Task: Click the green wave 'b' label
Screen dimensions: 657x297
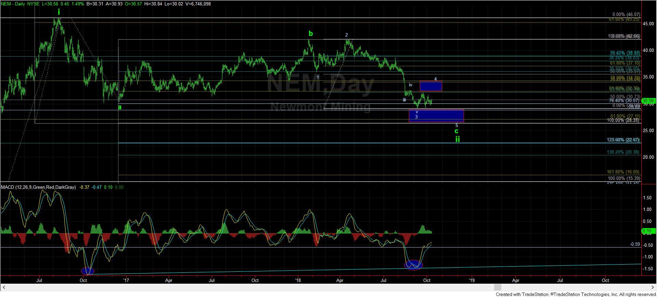Action: point(311,33)
